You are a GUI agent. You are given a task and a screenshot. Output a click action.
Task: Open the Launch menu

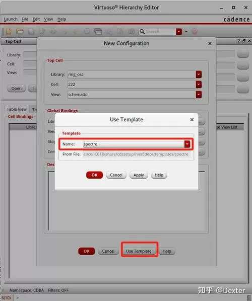(x=11, y=19)
